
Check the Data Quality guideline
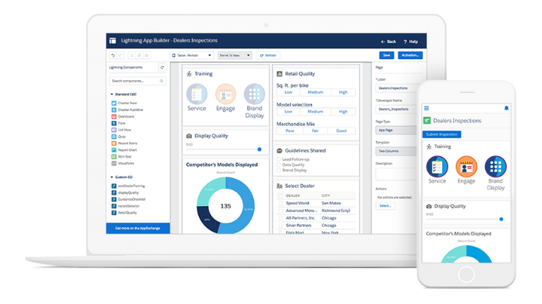278,165
